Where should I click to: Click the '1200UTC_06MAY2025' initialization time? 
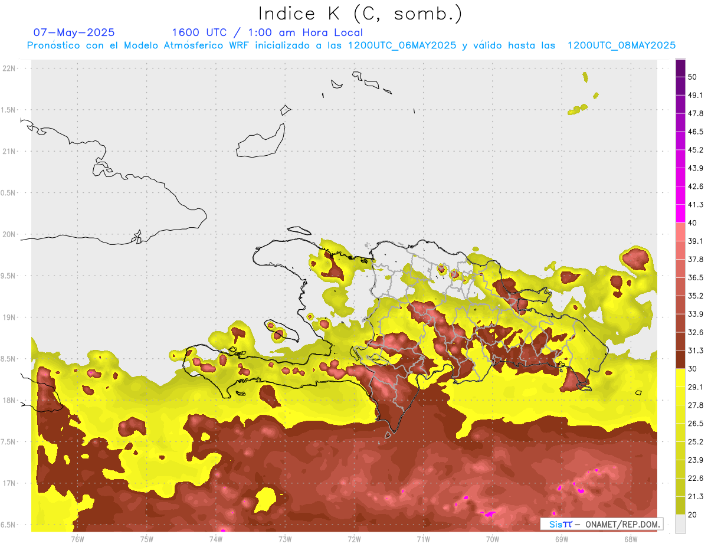click(402, 45)
